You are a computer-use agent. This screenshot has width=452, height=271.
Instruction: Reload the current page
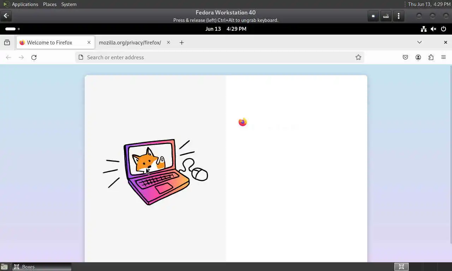(x=34, y=57)
